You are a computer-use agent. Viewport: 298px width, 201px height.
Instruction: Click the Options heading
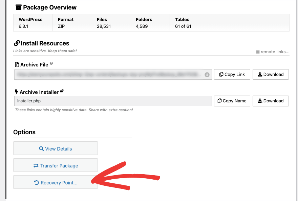[24, 132]
